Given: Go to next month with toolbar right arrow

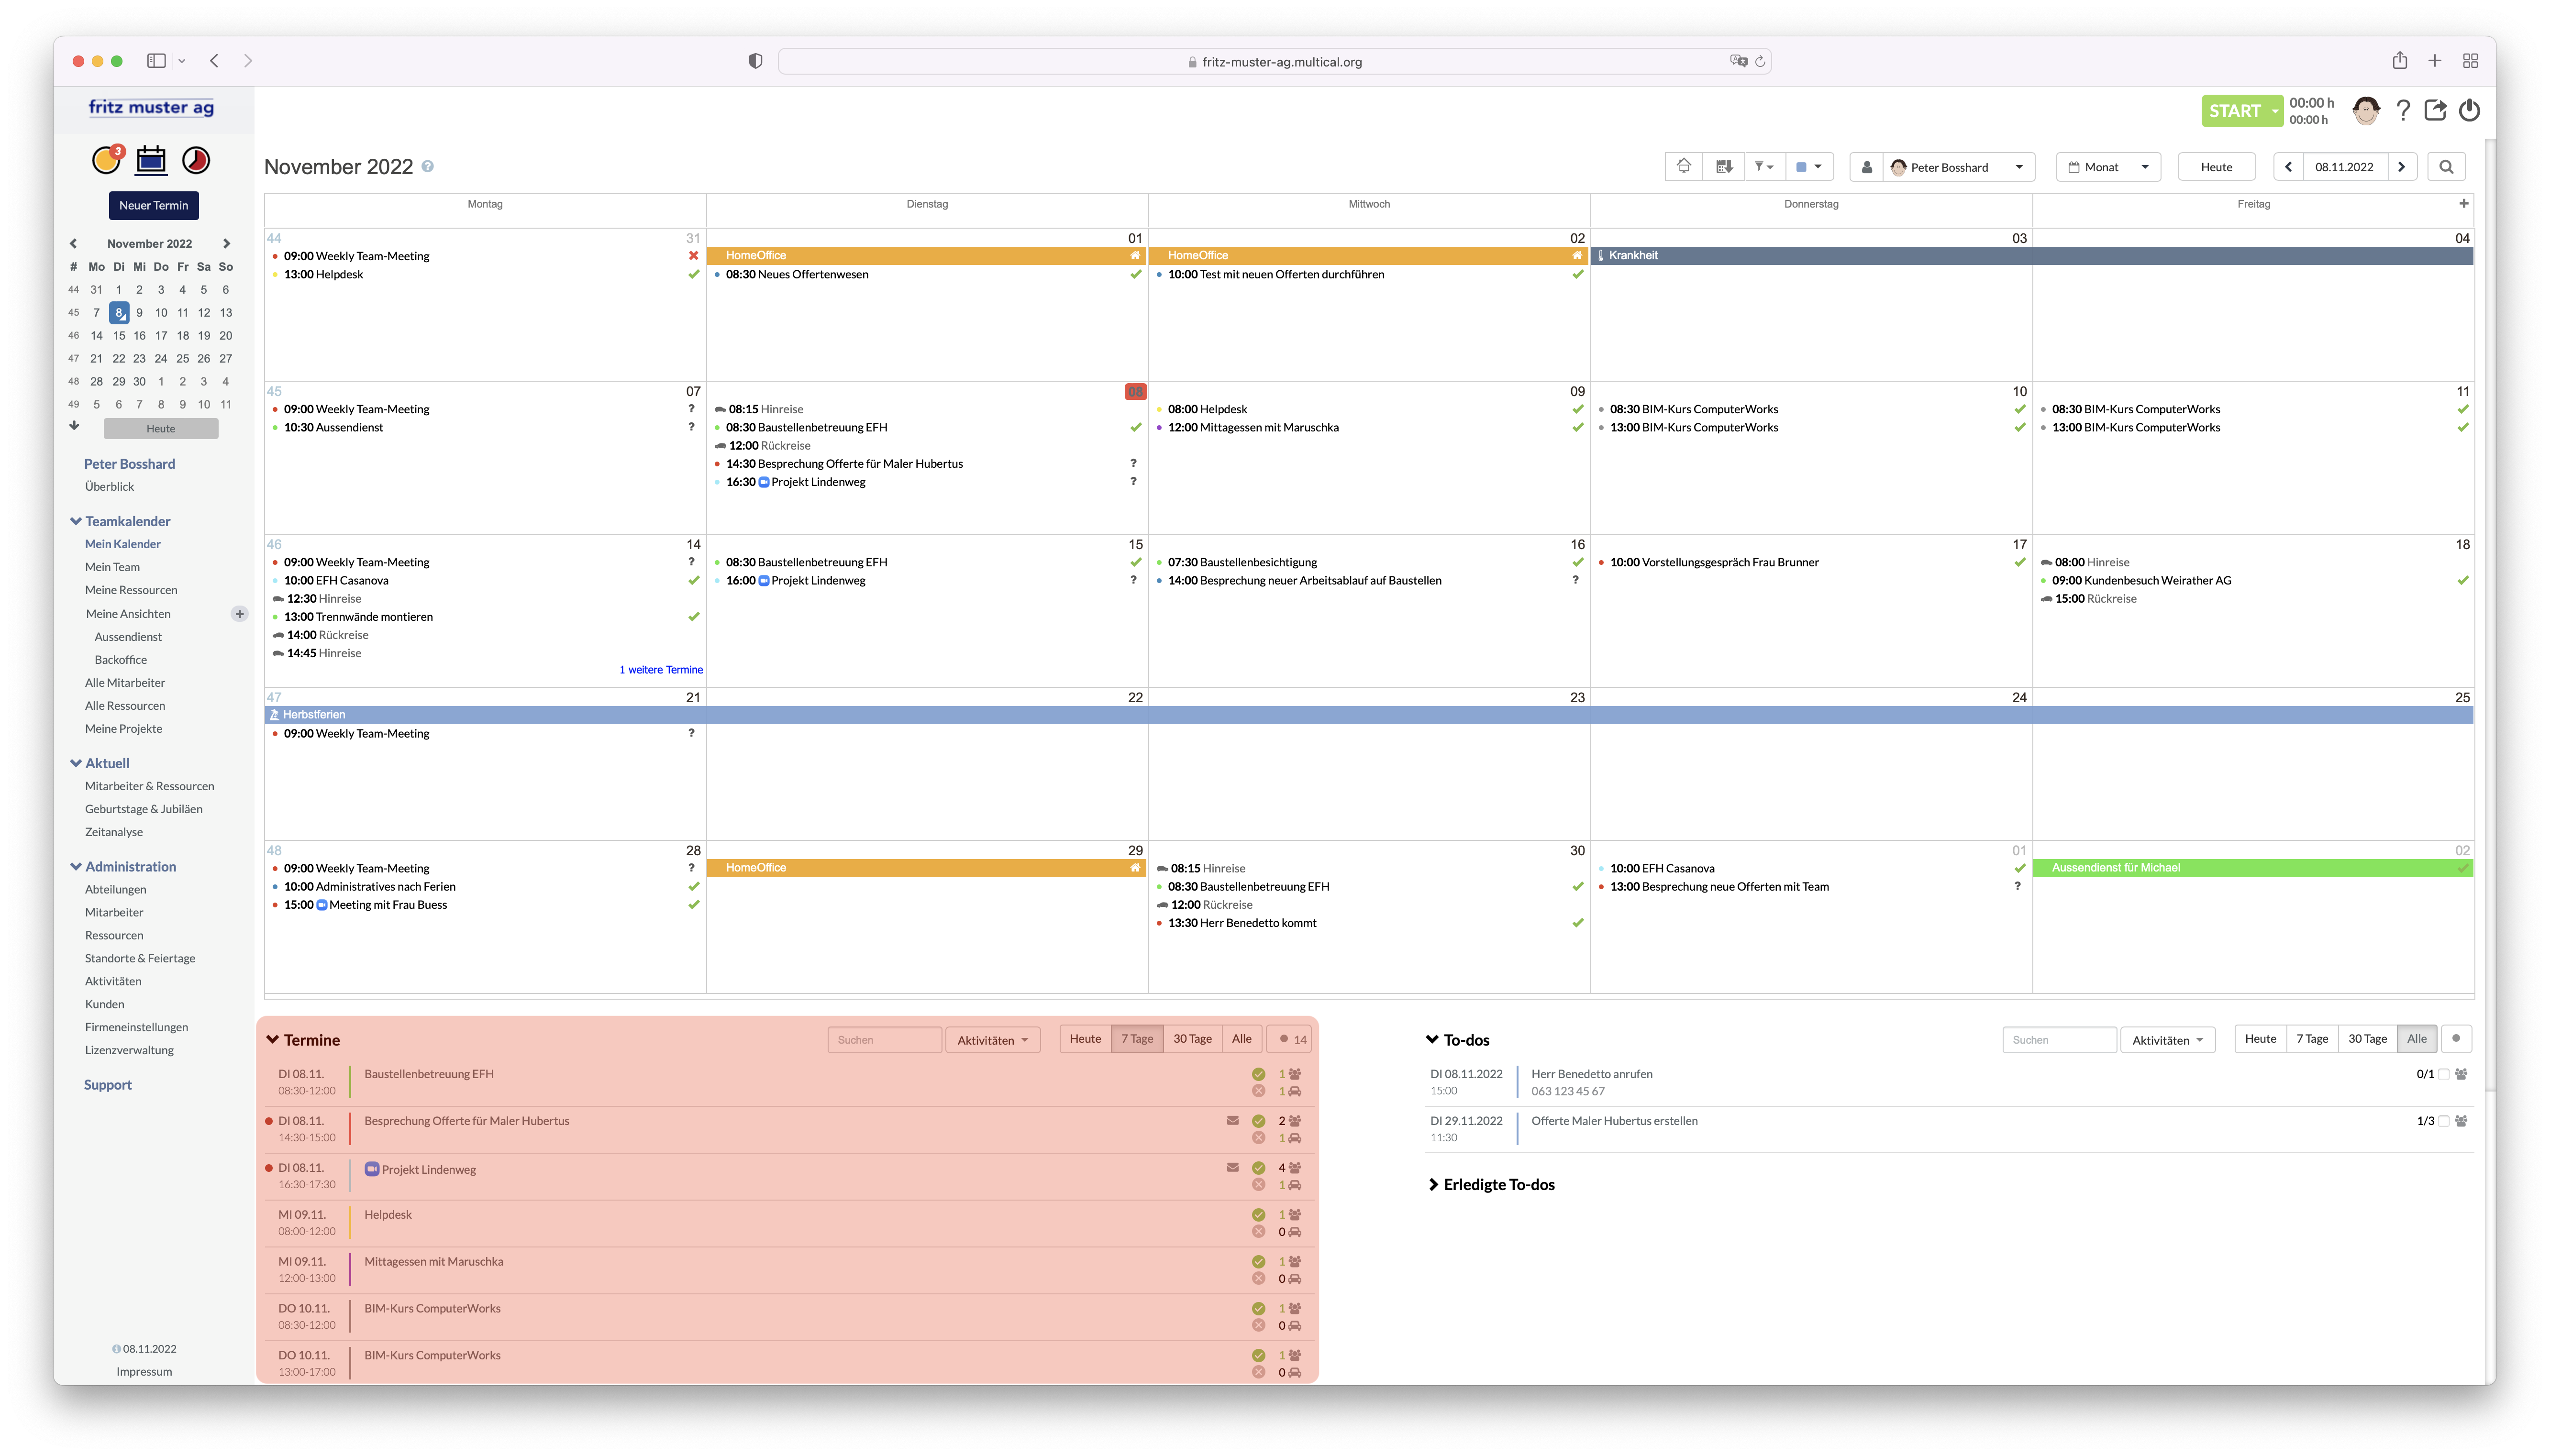Looking at the screenshot, I should pos(2401,167).
